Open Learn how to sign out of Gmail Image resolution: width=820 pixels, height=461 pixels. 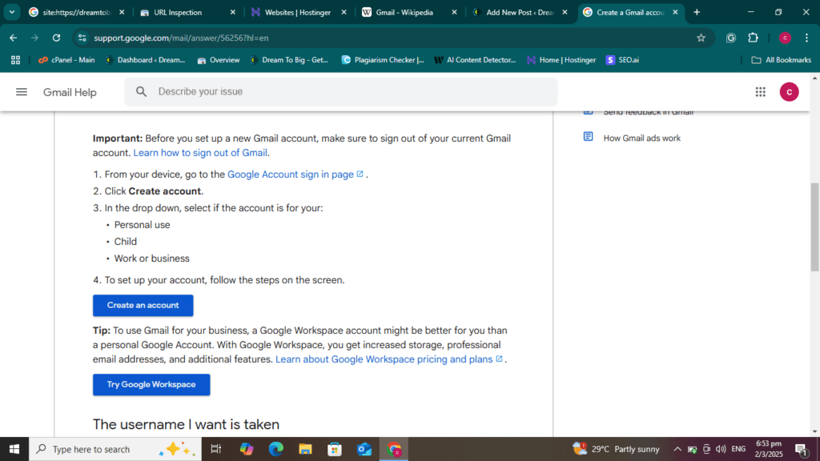200,153
